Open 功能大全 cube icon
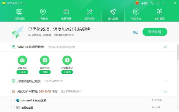 (x=136, y=12)
